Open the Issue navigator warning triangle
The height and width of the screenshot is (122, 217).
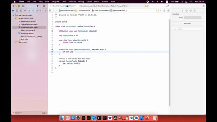(x=29, y=11)
